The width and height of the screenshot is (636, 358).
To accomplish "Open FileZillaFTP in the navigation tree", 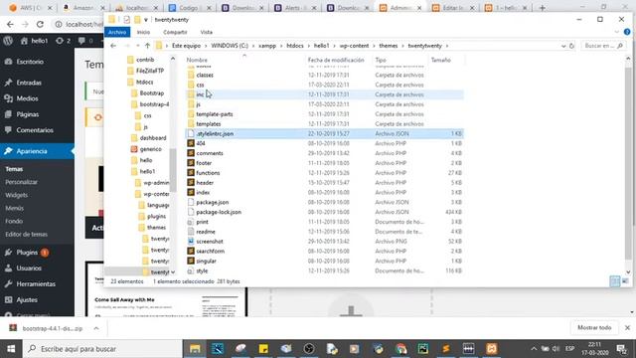I will point(150,71).
